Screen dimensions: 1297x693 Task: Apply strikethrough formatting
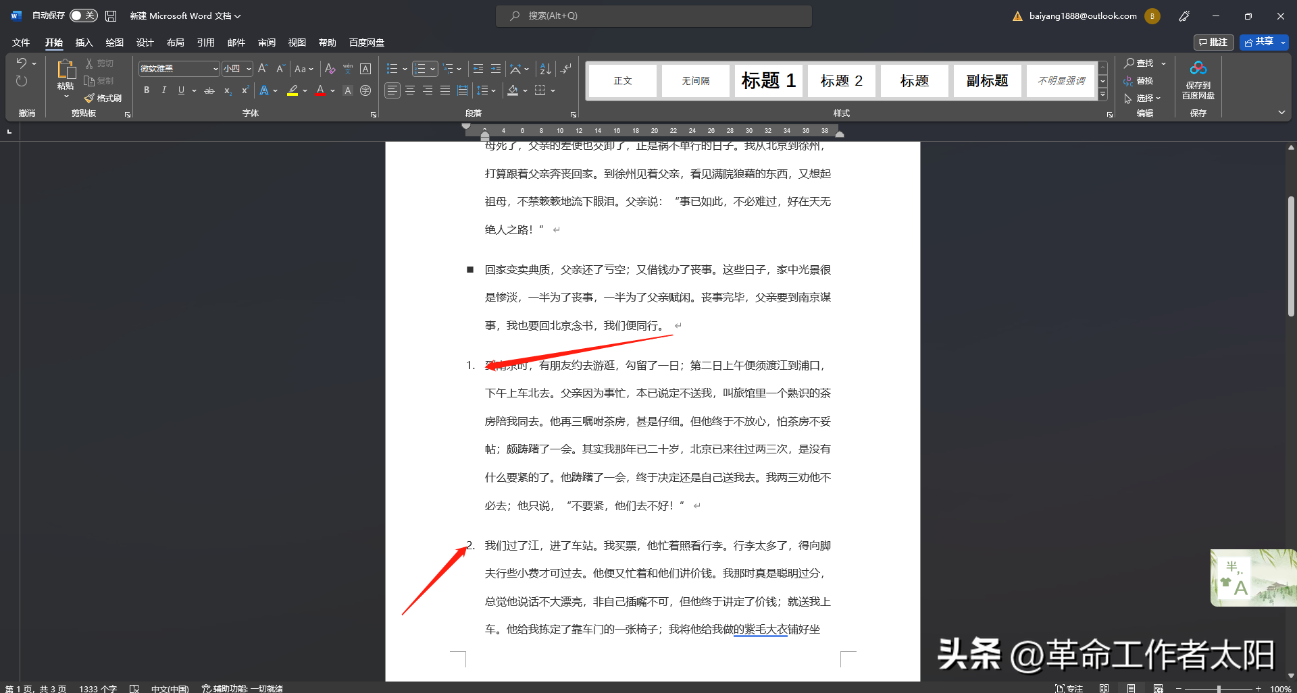[209, 90]
